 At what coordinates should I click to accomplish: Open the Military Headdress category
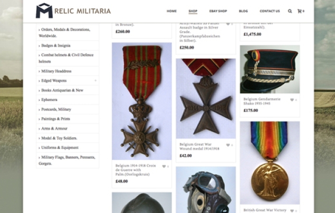pyautogui.click(x=56, y=71)
